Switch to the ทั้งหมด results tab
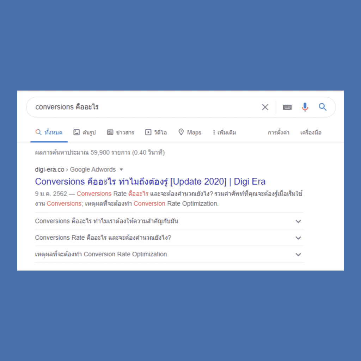The width and height of the screenshot is (361, 361). click(49, 132)
